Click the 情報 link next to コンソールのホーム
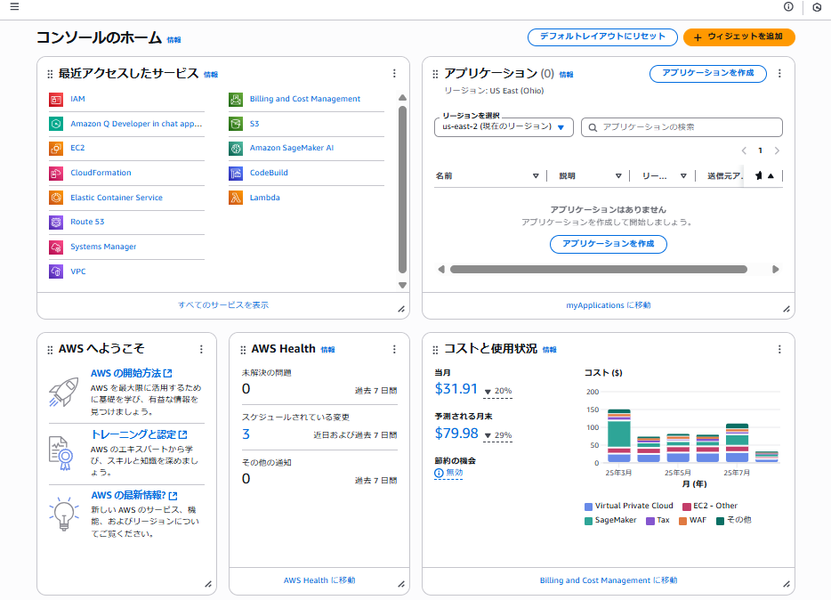The height and width of the screenshot is (600, 831). pyautogui.click(x=173, y=40)
